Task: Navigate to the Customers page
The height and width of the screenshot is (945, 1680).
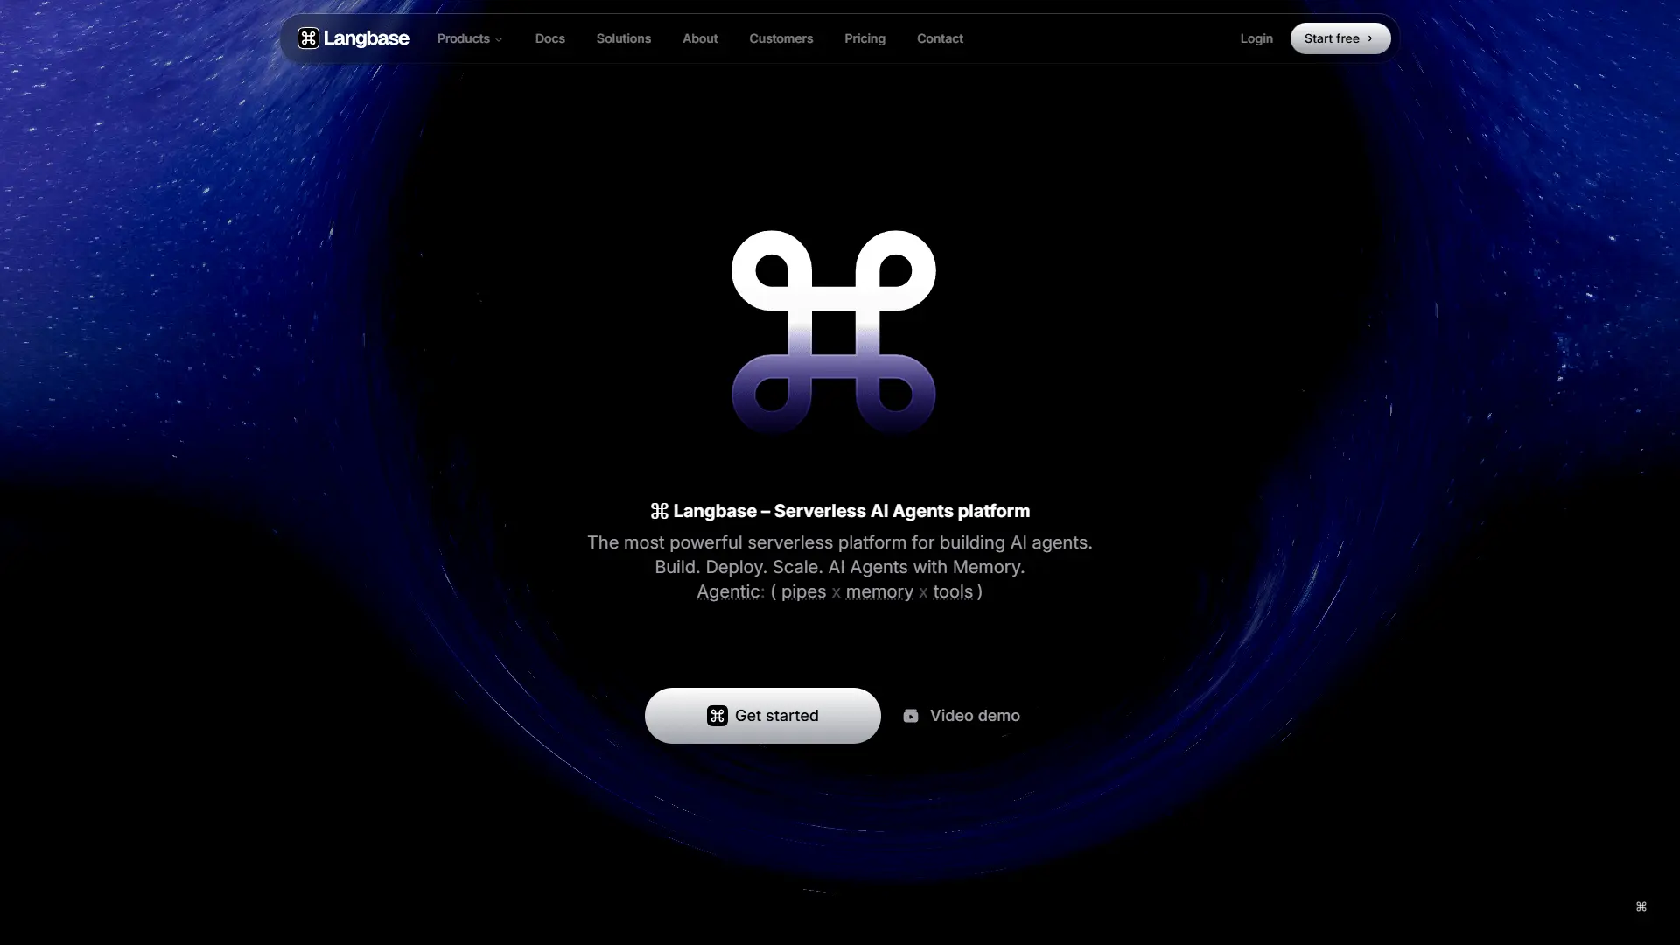Action: coord(780,38)
